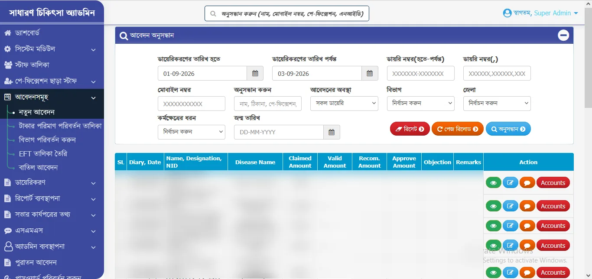The width and height of the screenshot is (592, 279).
Task: Open calendar picker for ডায়েরিকরণের তারিখ হতে
Action: click(x=255, y=74)
